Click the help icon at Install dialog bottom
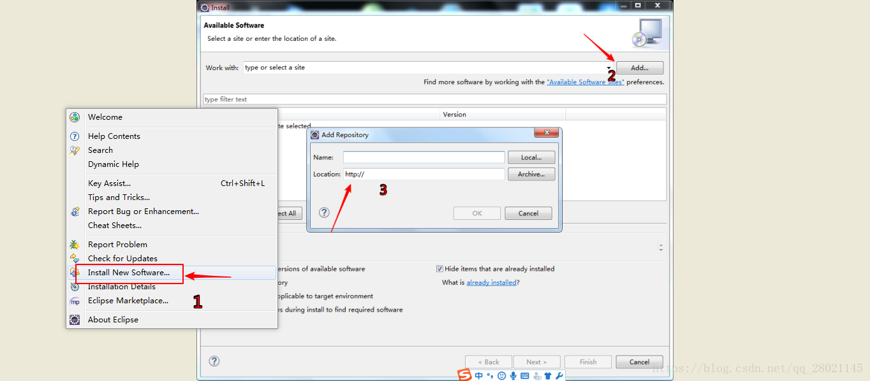870x381 pixels. click(214, 361)
